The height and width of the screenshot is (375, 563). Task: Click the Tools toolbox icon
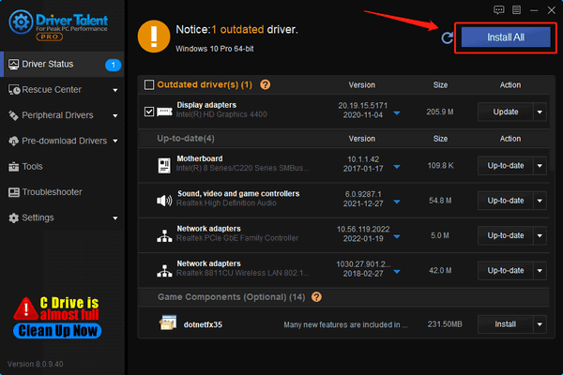14,167
